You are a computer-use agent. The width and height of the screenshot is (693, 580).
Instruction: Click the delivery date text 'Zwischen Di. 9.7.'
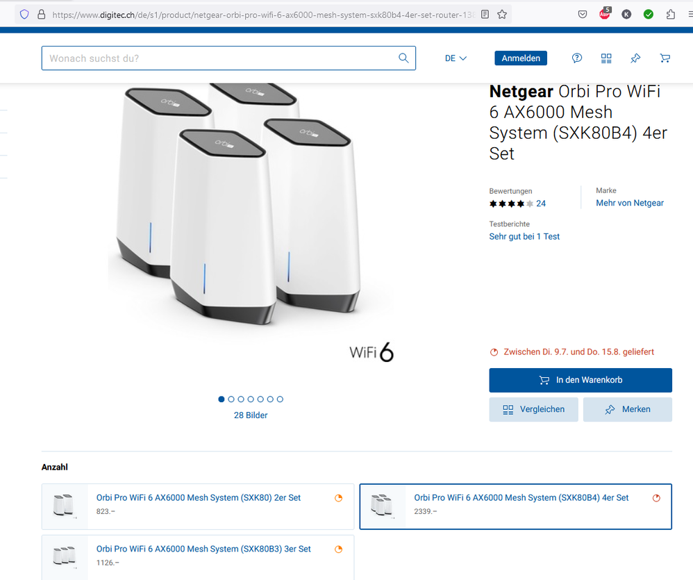pos(578,352)
